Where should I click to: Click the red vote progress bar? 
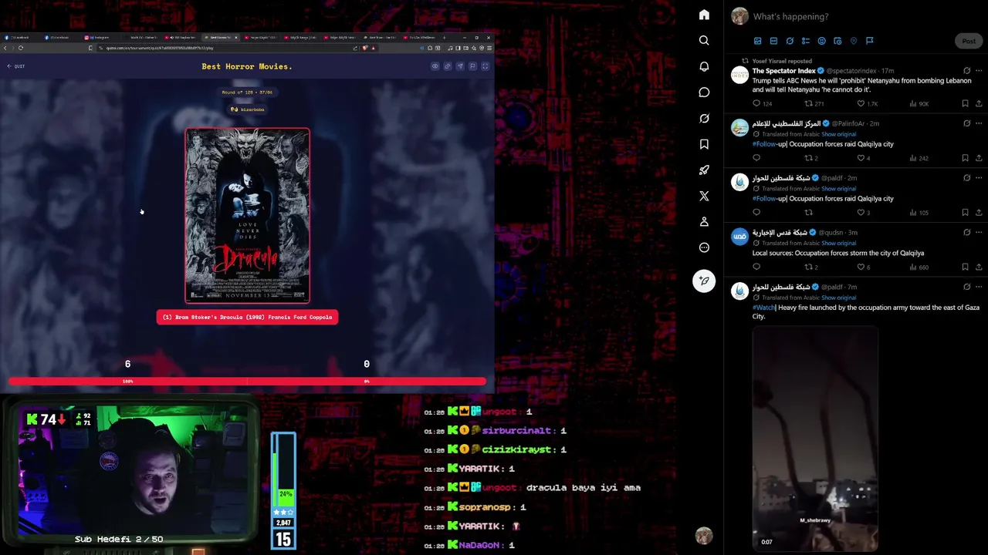(x=247, y=381)
